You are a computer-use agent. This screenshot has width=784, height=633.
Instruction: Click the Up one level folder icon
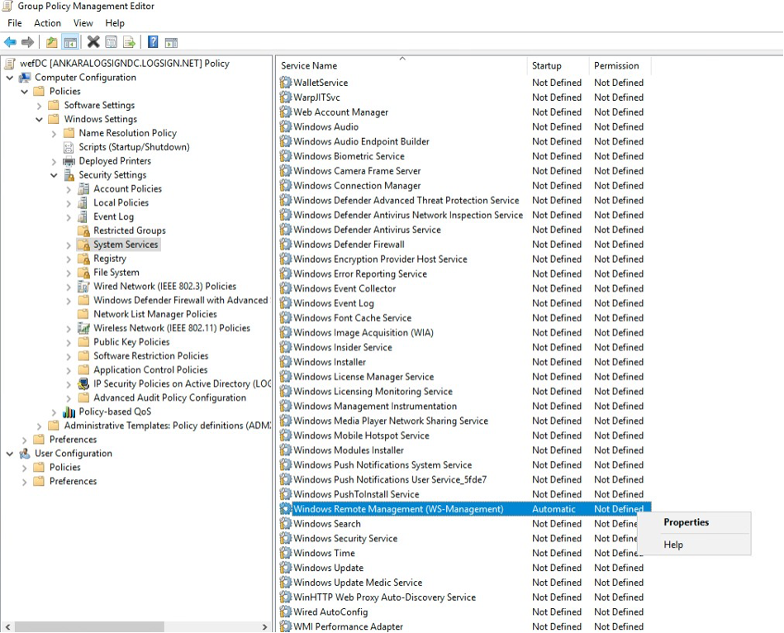click(51, 42)
